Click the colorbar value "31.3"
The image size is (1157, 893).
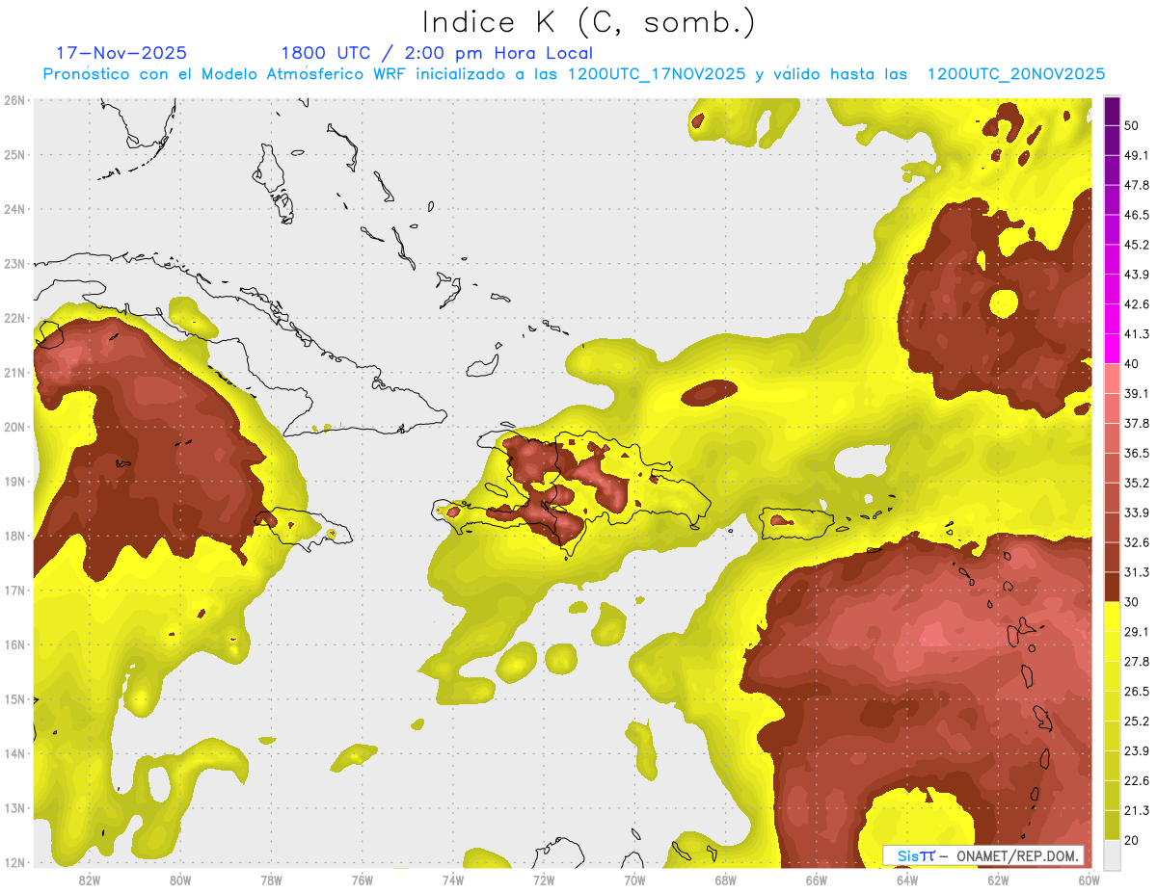tap(1136, 572)
